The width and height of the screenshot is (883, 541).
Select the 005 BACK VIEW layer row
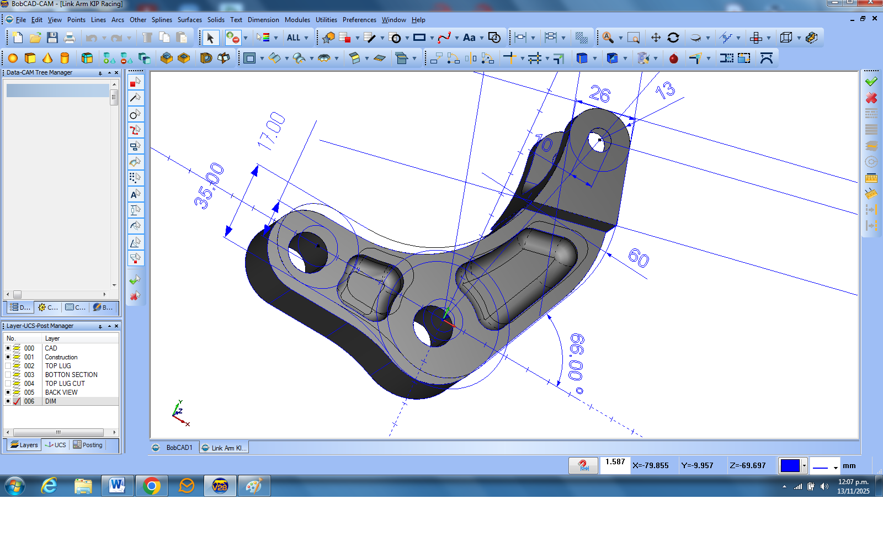pyautogui.click(x=61, y=393)
